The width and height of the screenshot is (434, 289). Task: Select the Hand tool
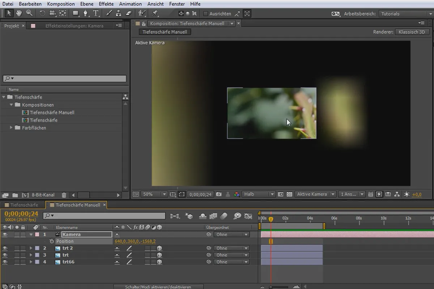click(x=19, y=13)
